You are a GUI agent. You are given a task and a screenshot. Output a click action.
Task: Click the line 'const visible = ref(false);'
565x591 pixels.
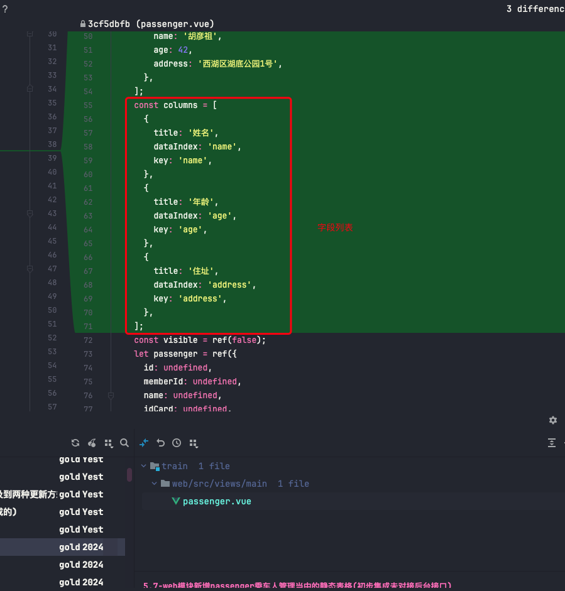click(200, 340)
